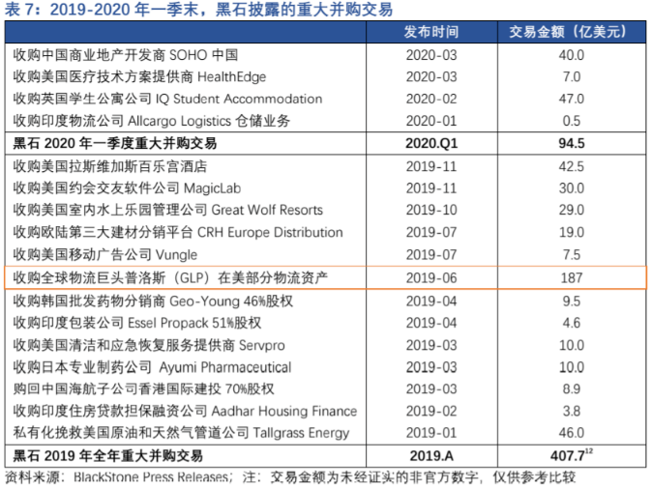
Task: Click the Geo-Young 46%股权 entry
Action: point(153,300)
